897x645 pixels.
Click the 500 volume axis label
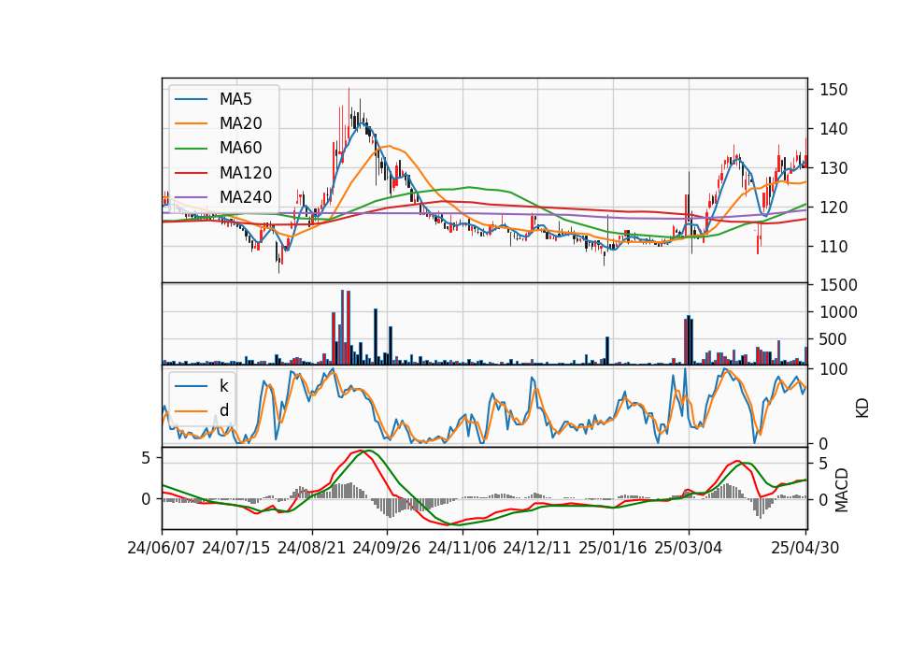point(833,339)
